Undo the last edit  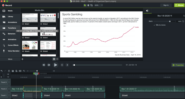point(2,71)
